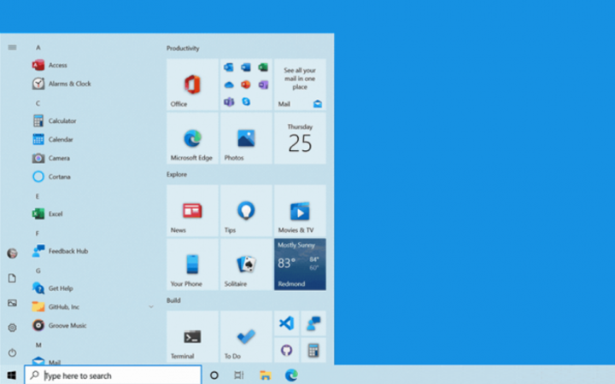Image resolution: width=615 pixels, height=384 pixels.
Task: Open the Mail tile
Action: click(300, 84)
